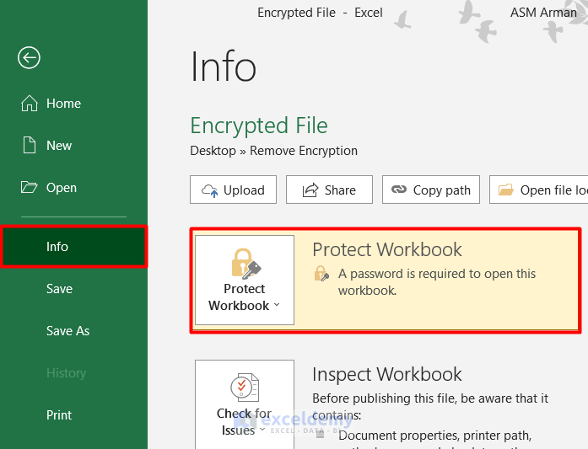
Task: Open the Save menu item
Action: tap(59, 289)
